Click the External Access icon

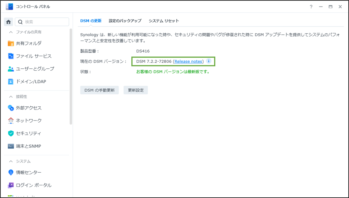(x=11, y=108)
